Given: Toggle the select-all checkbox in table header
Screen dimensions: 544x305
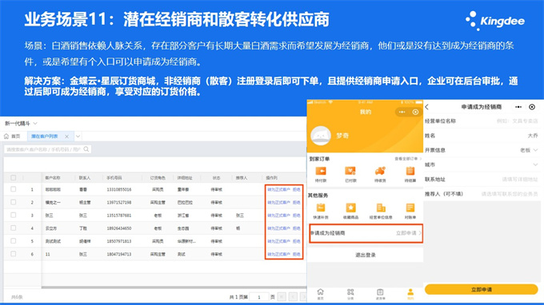Looking at the screenshot, I should (x=13, y=177).
